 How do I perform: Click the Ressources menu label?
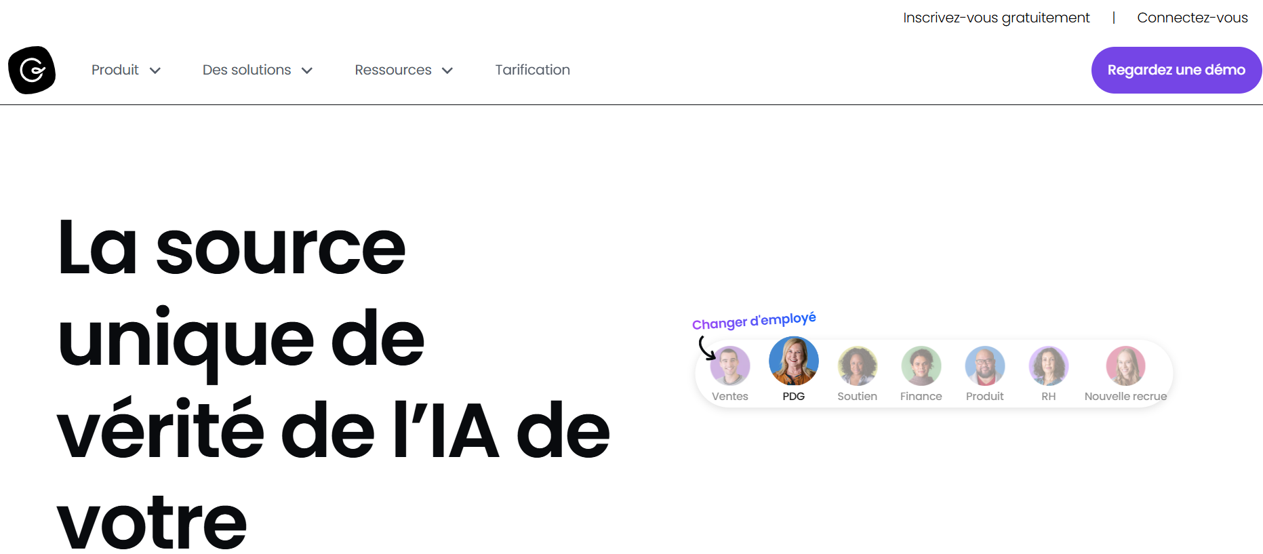393,70
